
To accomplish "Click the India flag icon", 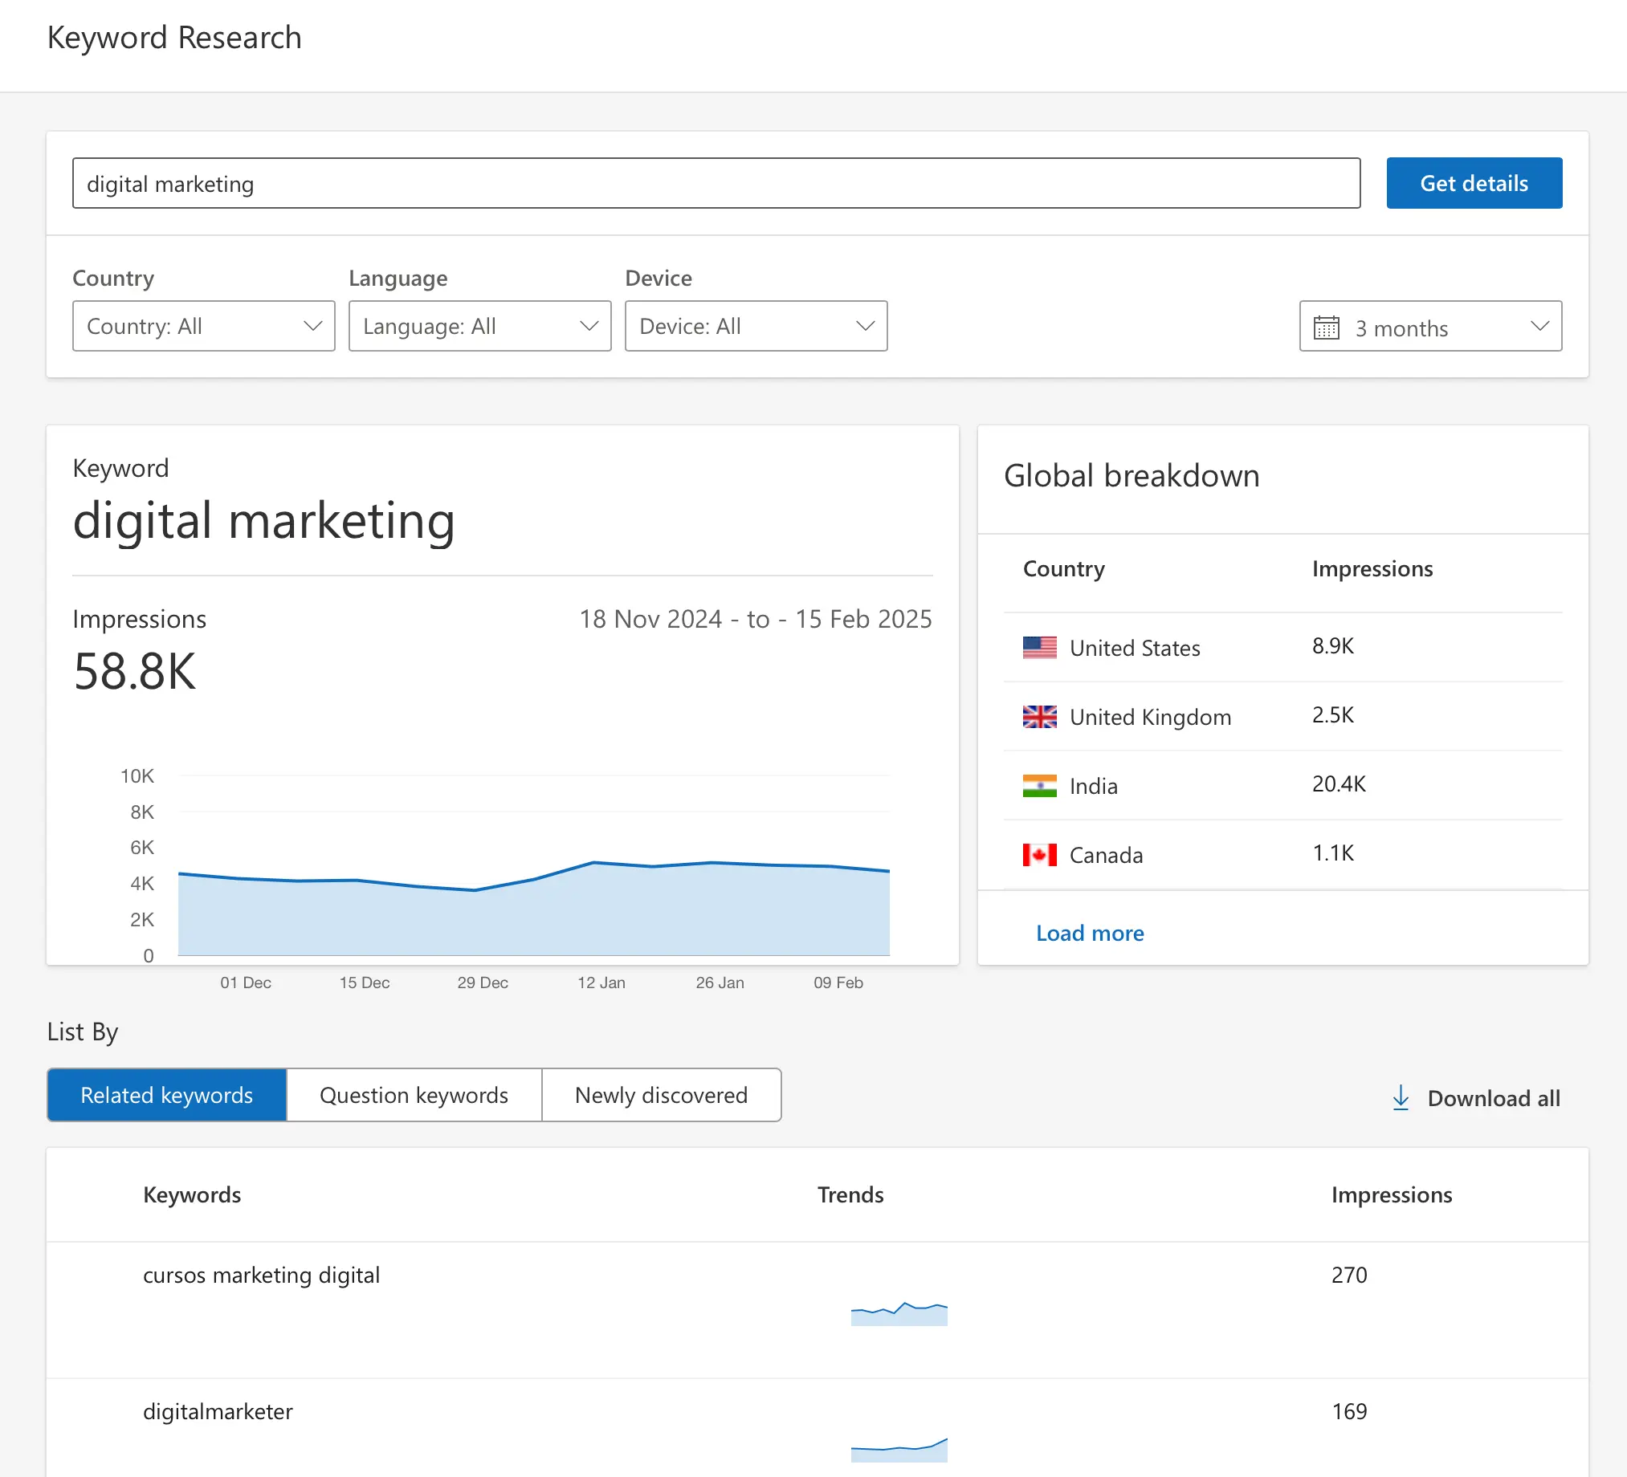I will pos(1038,786).
